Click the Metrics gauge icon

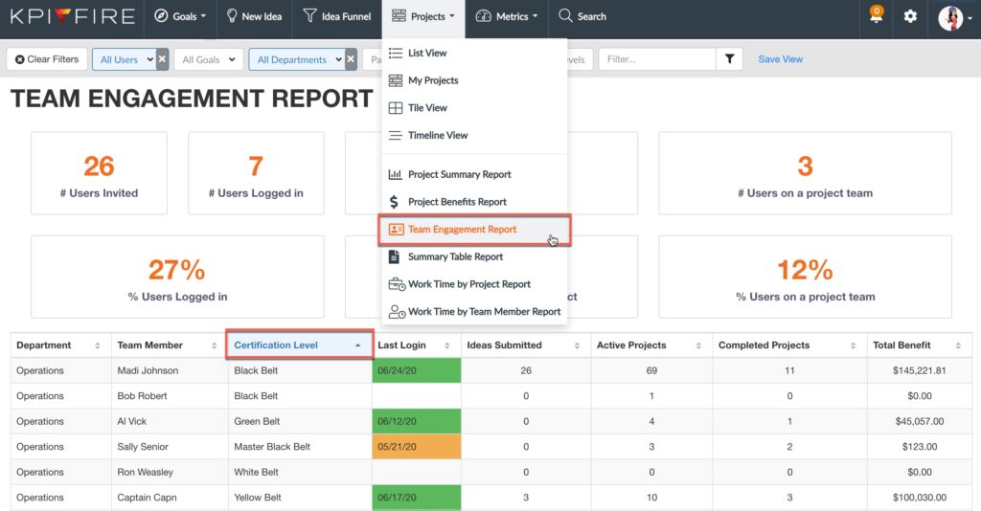pos(483,16)
